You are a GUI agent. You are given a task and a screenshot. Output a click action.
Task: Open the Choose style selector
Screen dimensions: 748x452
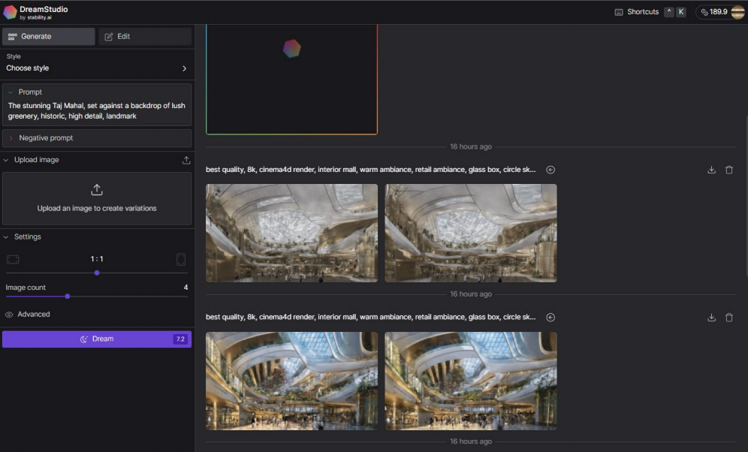(96, 68)
